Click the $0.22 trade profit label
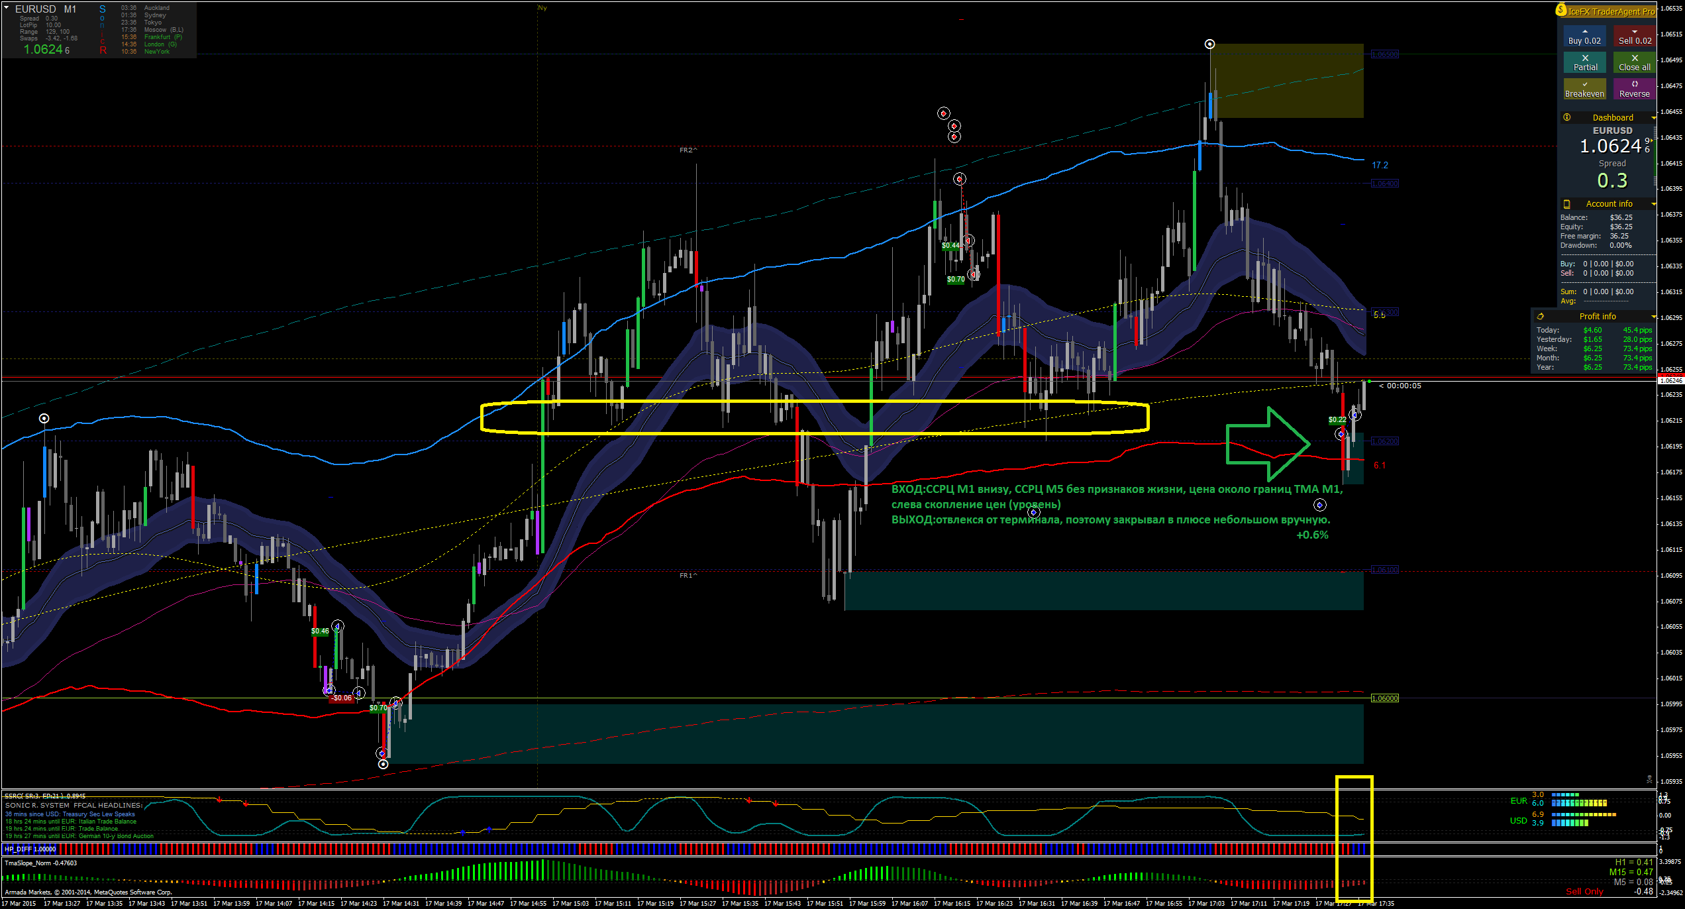Screen dimensions: 1685x909 [x=1337, y=419]
